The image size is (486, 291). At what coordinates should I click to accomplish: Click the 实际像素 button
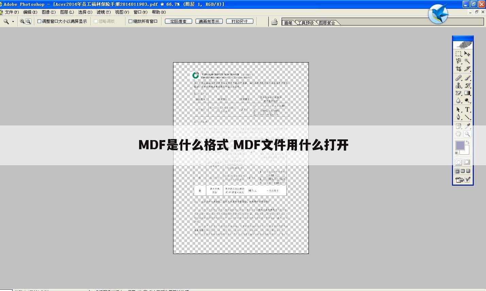pos(179,21)
